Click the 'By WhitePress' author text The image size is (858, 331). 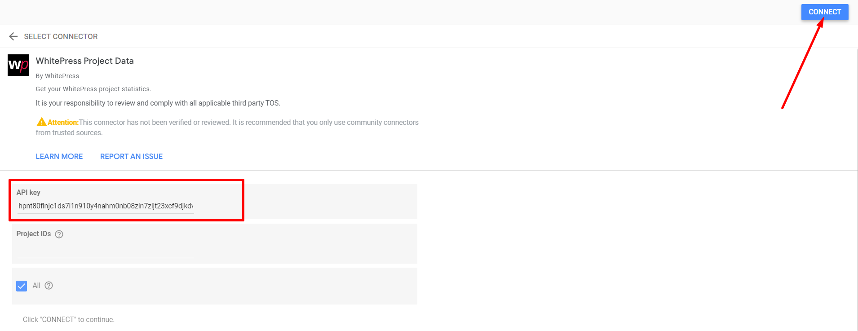pyautogui.click(x=57, y=76)
